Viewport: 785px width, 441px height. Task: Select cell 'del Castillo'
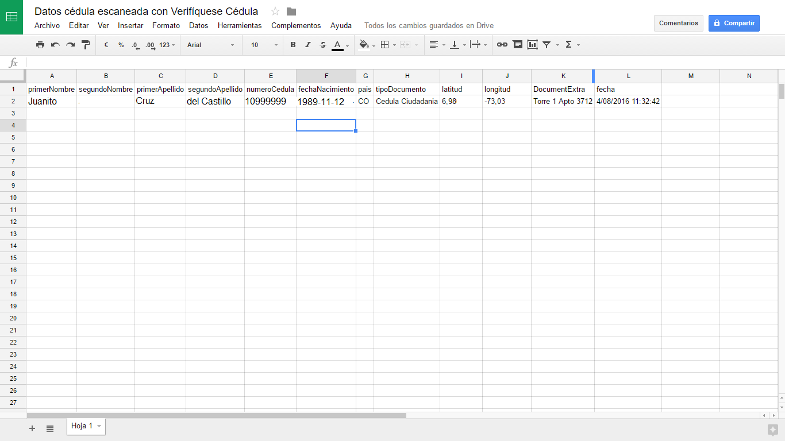[x=216, y=101]
